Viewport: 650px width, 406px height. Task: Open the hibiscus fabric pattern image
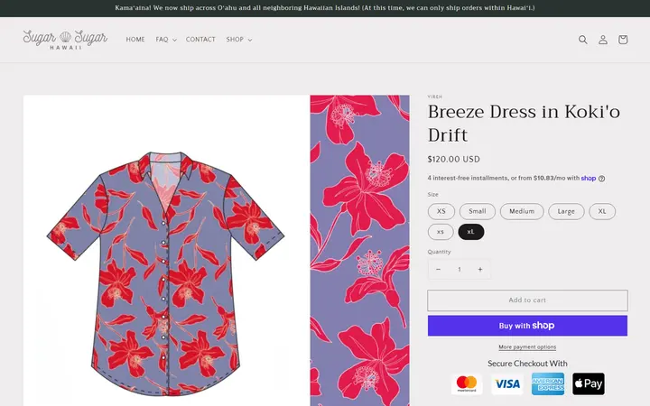360,251
